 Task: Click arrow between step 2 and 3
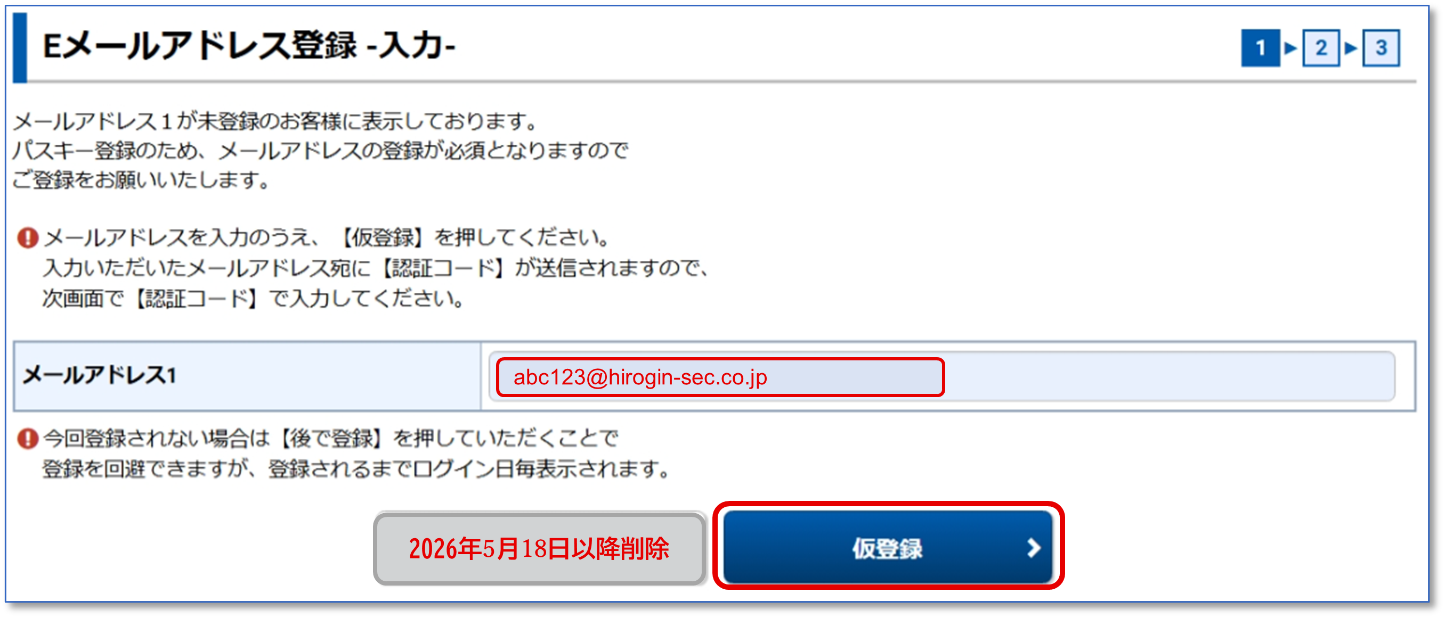pos(1351,47)
